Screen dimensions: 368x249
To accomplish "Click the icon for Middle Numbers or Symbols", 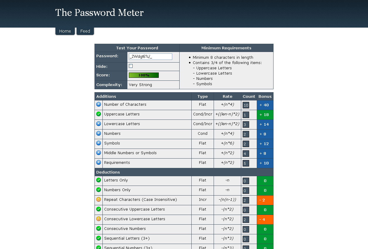I will click(x=99, y=153).
